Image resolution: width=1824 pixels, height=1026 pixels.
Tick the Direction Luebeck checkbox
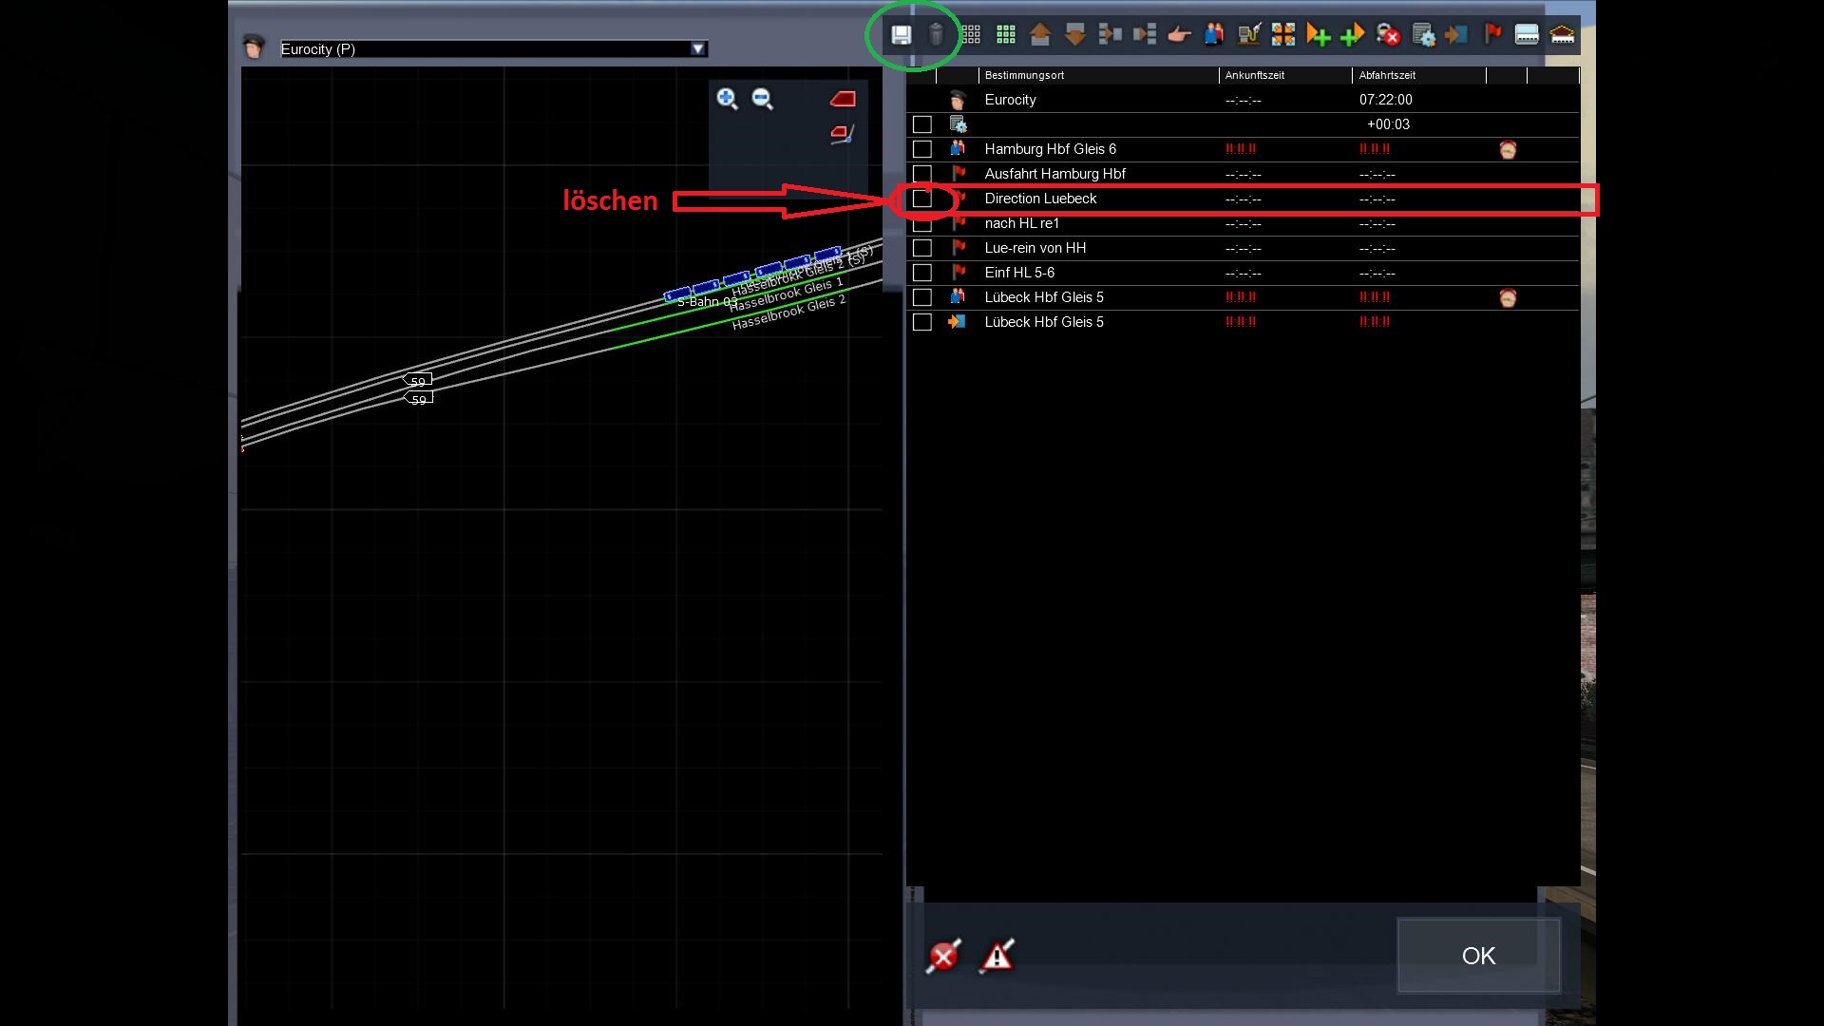[921, 199]
